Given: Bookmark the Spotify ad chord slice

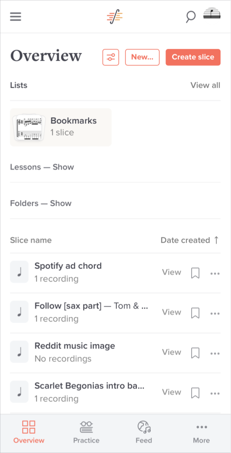Looking at the screenshot, I should point(195,273).
